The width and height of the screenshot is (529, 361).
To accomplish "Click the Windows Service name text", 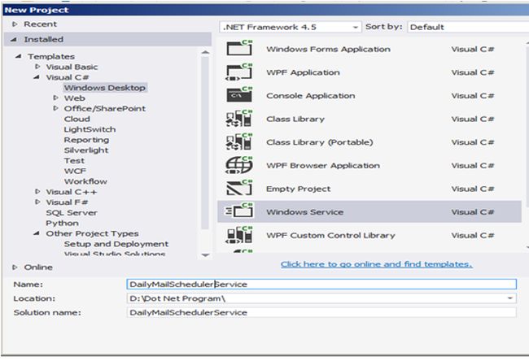I will point(304,212).
